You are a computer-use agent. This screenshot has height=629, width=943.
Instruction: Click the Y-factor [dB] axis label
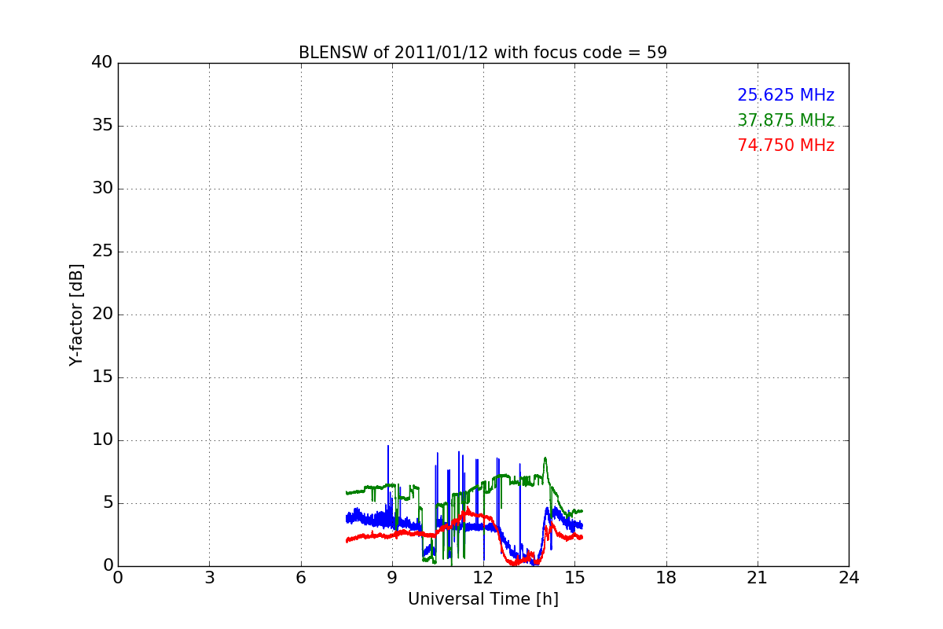pyautogui.click(x=76, y=314)
